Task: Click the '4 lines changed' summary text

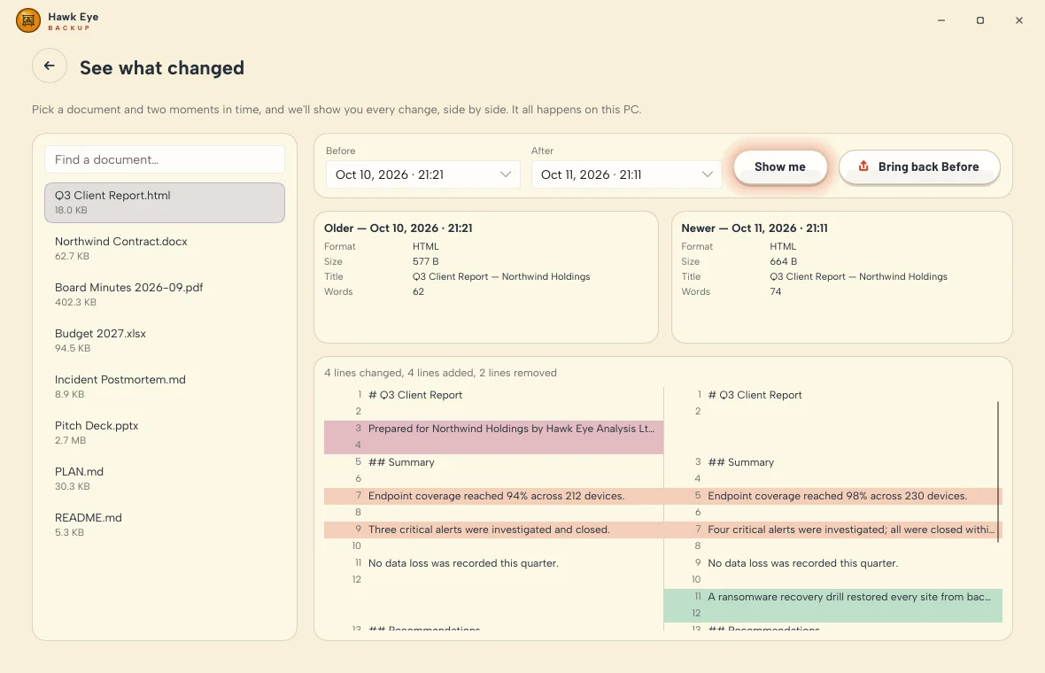Action: tap(440, 373)
